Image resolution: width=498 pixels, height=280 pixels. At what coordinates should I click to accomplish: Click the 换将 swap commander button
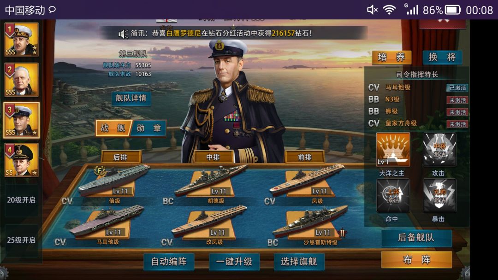click(x=442, y=58)
